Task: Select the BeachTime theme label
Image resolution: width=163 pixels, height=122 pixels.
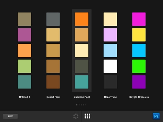Action: 110,97
